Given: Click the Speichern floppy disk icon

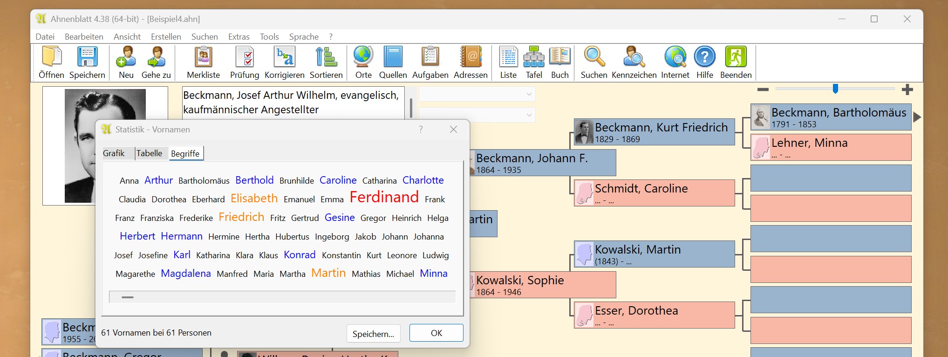Looking at the screenshot, I should coord(87,57).
